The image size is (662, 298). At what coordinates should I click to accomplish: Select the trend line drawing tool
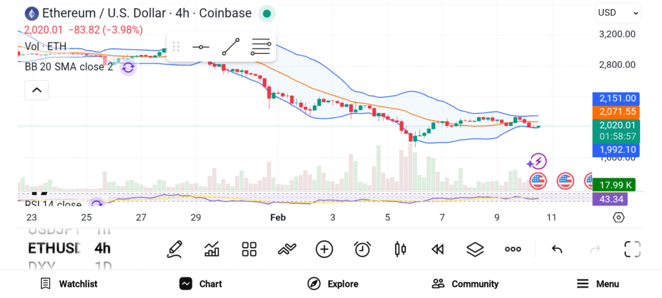[231, 47]
